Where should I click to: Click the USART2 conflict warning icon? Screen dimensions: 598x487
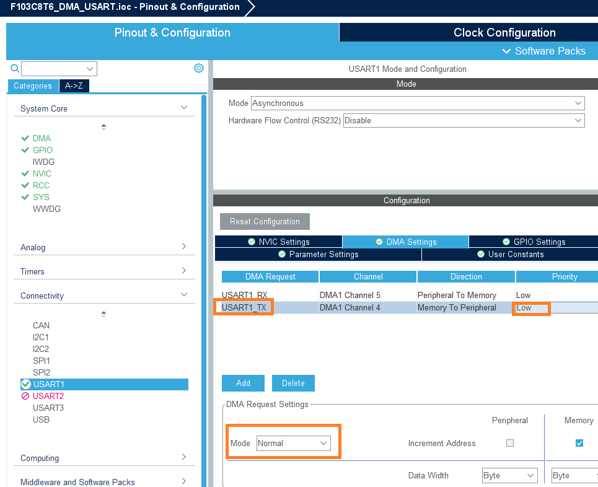[x=25, y=396]
